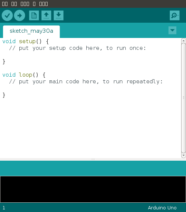Open the first menu bar item
The width and height of the screenshot is (186, 212).
(x=5, y=4)
